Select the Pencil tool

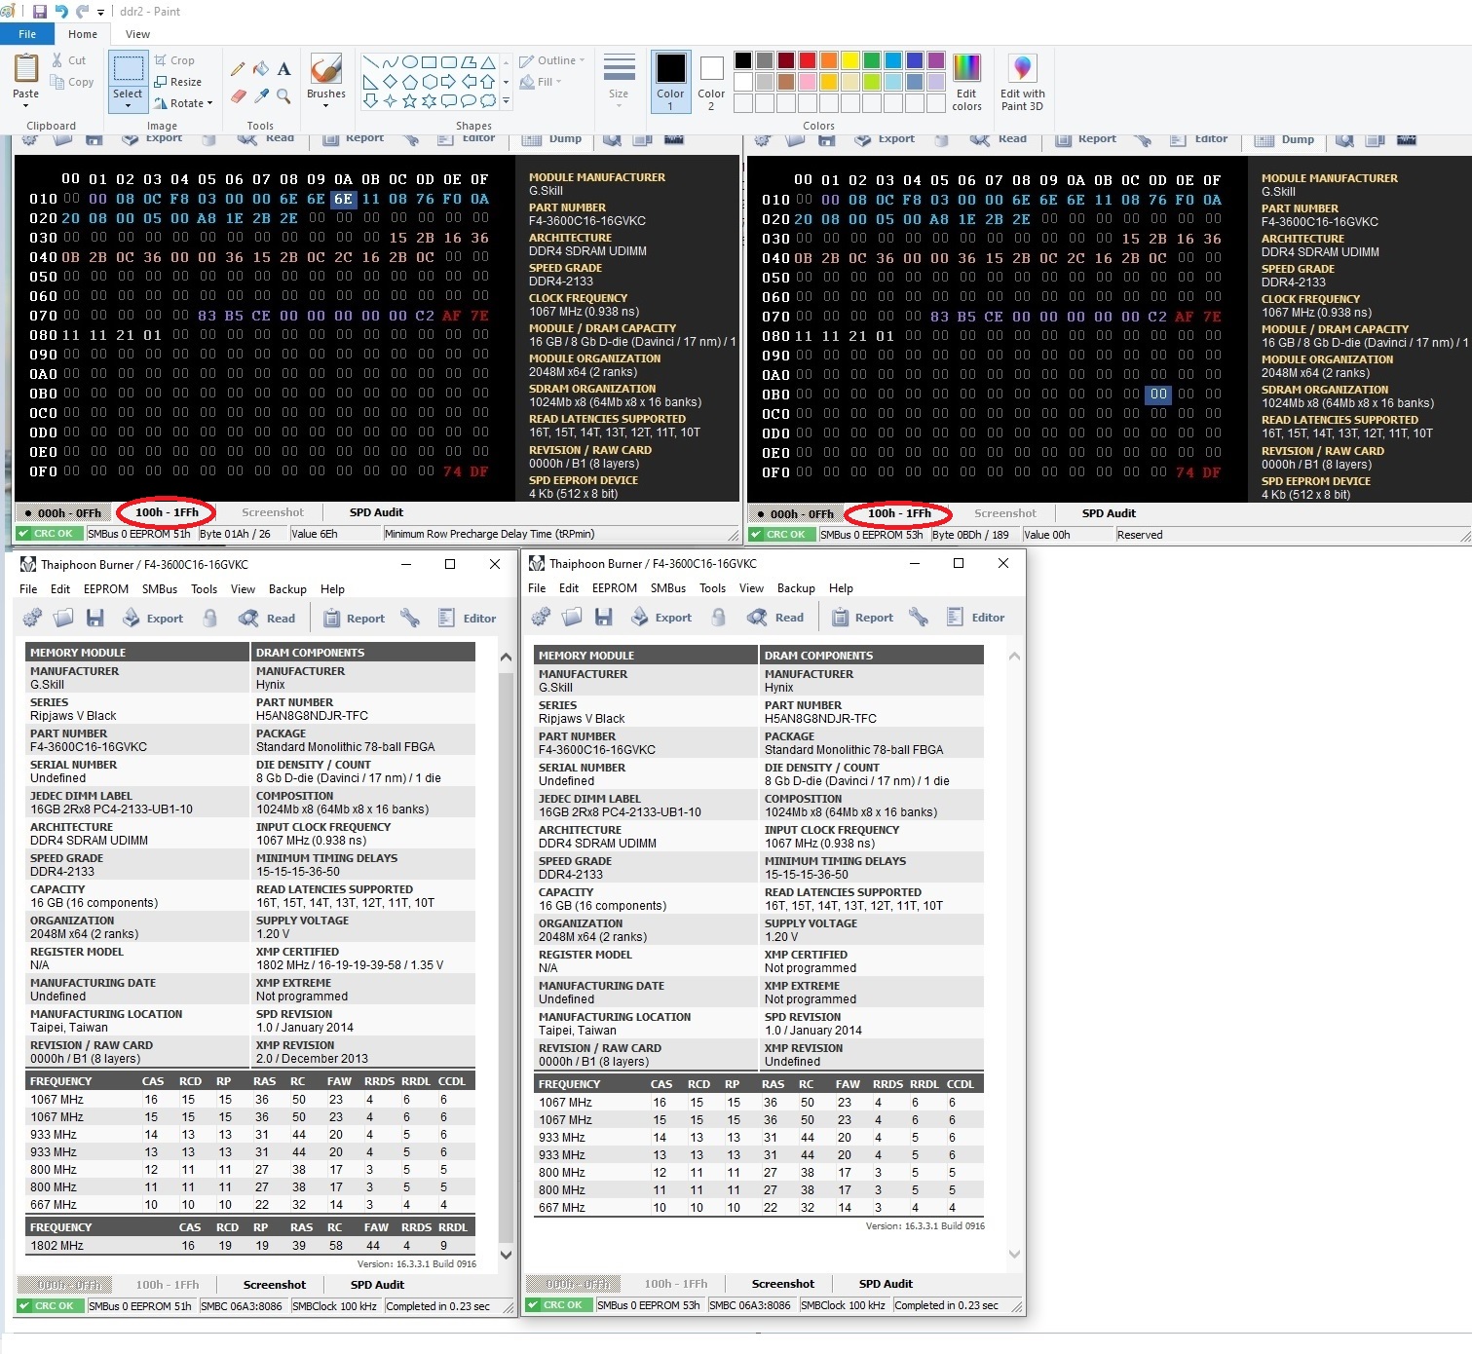[x=238, y=68]
